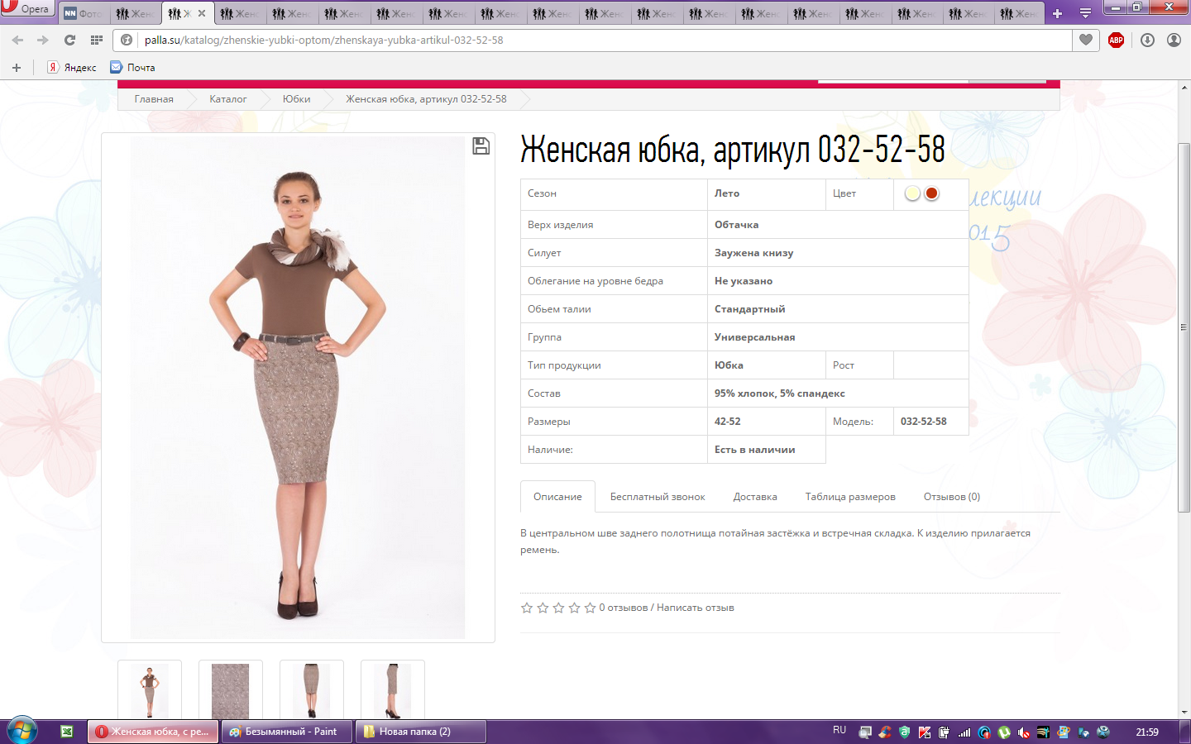Viewport: 1191px width, 744px height.
Task: Open Opera Speed Dial grid icon
Action: [97, 40]
